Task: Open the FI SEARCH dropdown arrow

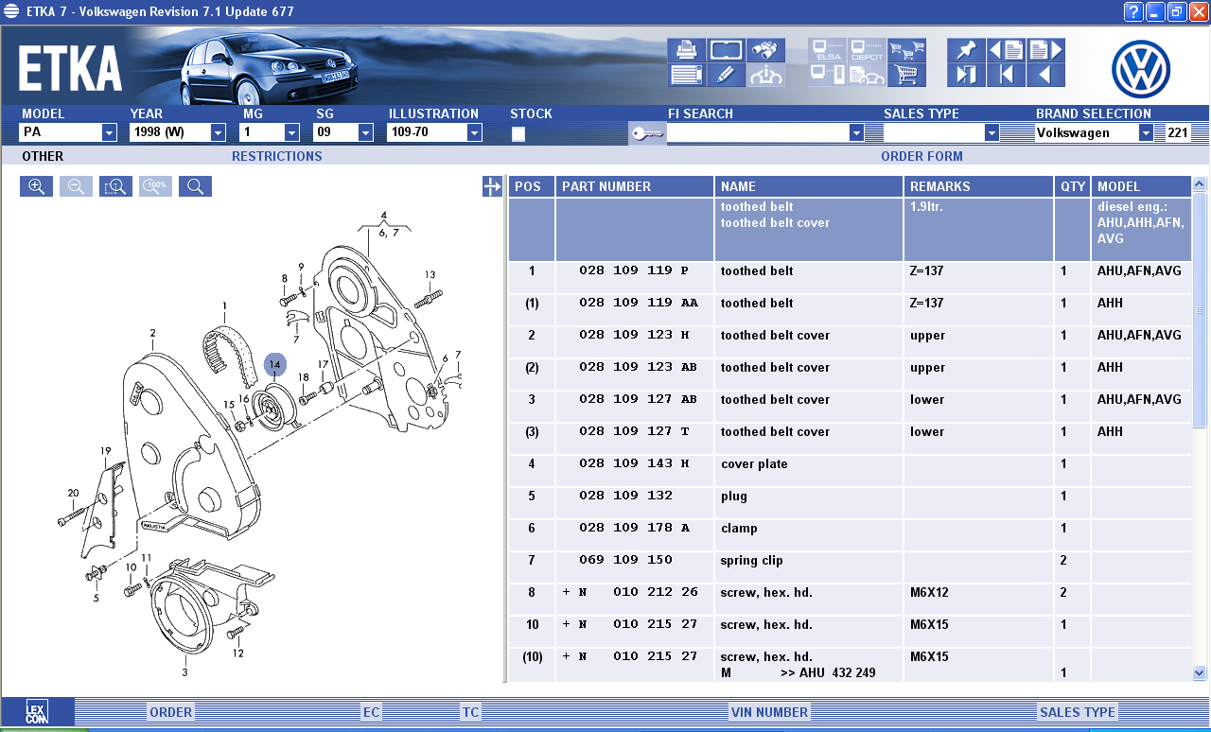Action: pyautogui.click(x=856, y=133)
